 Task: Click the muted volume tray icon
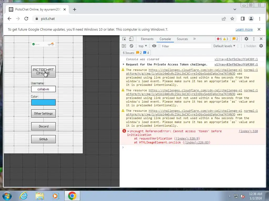pos(242,196)
